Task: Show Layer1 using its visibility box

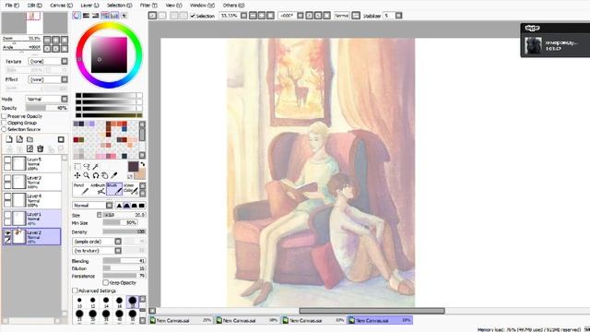Action: pyautogui.click(x=7, y=215)
